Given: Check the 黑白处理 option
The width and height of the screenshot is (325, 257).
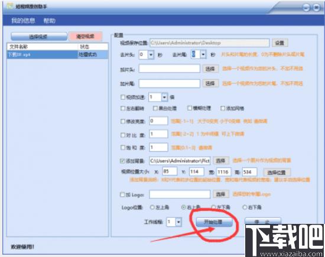Looking at the screenshot, I should 155,108.
